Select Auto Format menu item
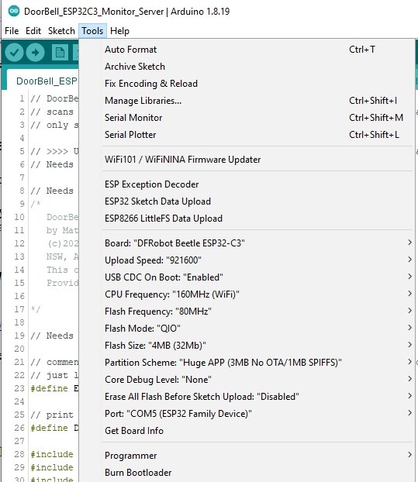Screen dimensions: 418x482 [x=257, y=49]
